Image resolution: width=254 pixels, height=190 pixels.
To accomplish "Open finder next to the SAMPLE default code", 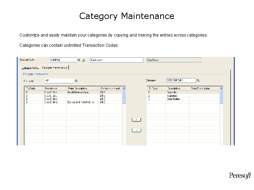I will [79, 60].
